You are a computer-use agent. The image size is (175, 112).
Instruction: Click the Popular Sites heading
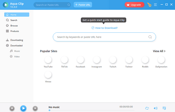(48, 51)
